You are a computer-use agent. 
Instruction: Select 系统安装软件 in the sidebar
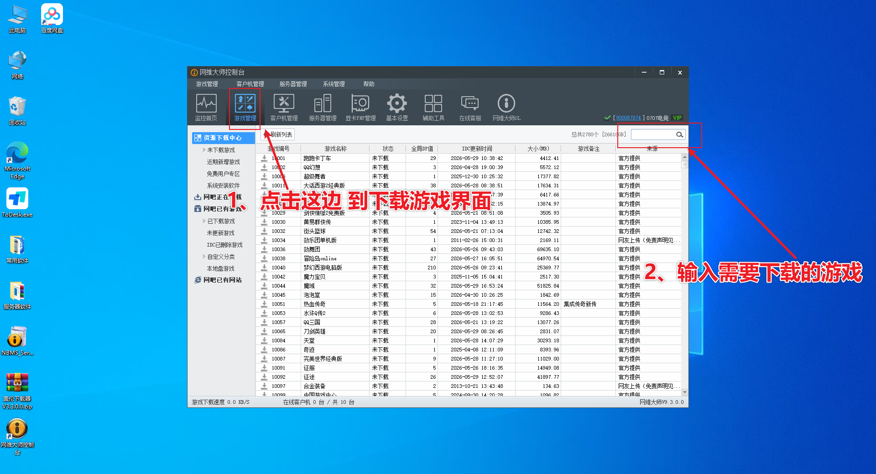click(x=223, y=185)
